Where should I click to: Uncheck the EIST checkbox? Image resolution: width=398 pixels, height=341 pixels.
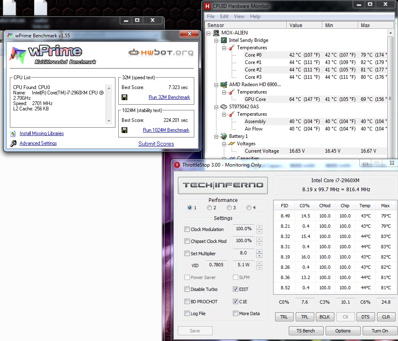pos(235,289)
